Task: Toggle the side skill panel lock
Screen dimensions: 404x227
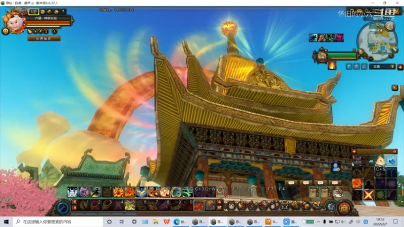Action: pyautogui.click(x=394, y=151)
